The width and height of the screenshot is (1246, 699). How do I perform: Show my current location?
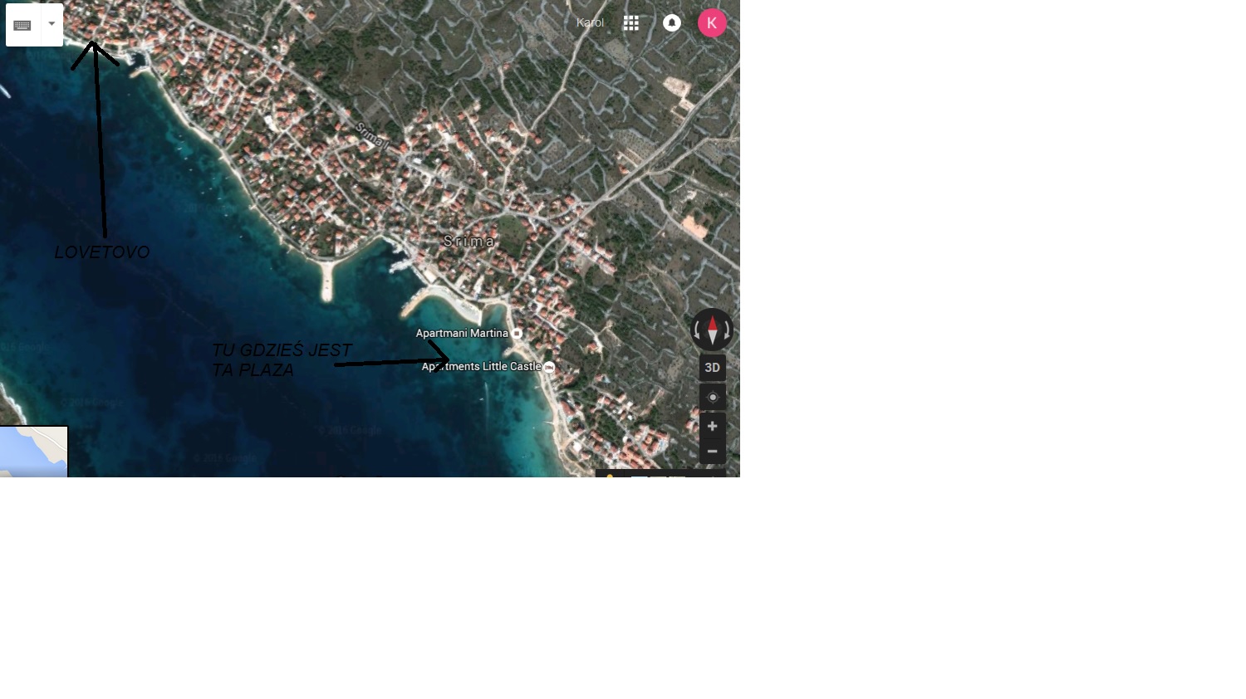pyautogui.click(x=712, y=397)
